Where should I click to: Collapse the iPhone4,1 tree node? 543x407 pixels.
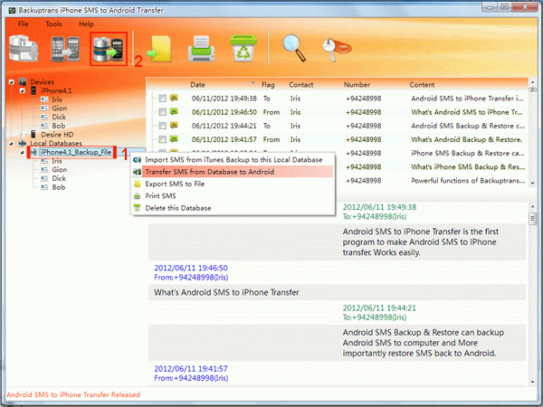22,90
